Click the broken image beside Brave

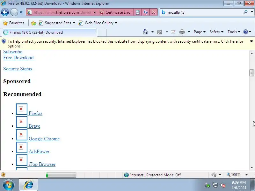tap(22, 122)
